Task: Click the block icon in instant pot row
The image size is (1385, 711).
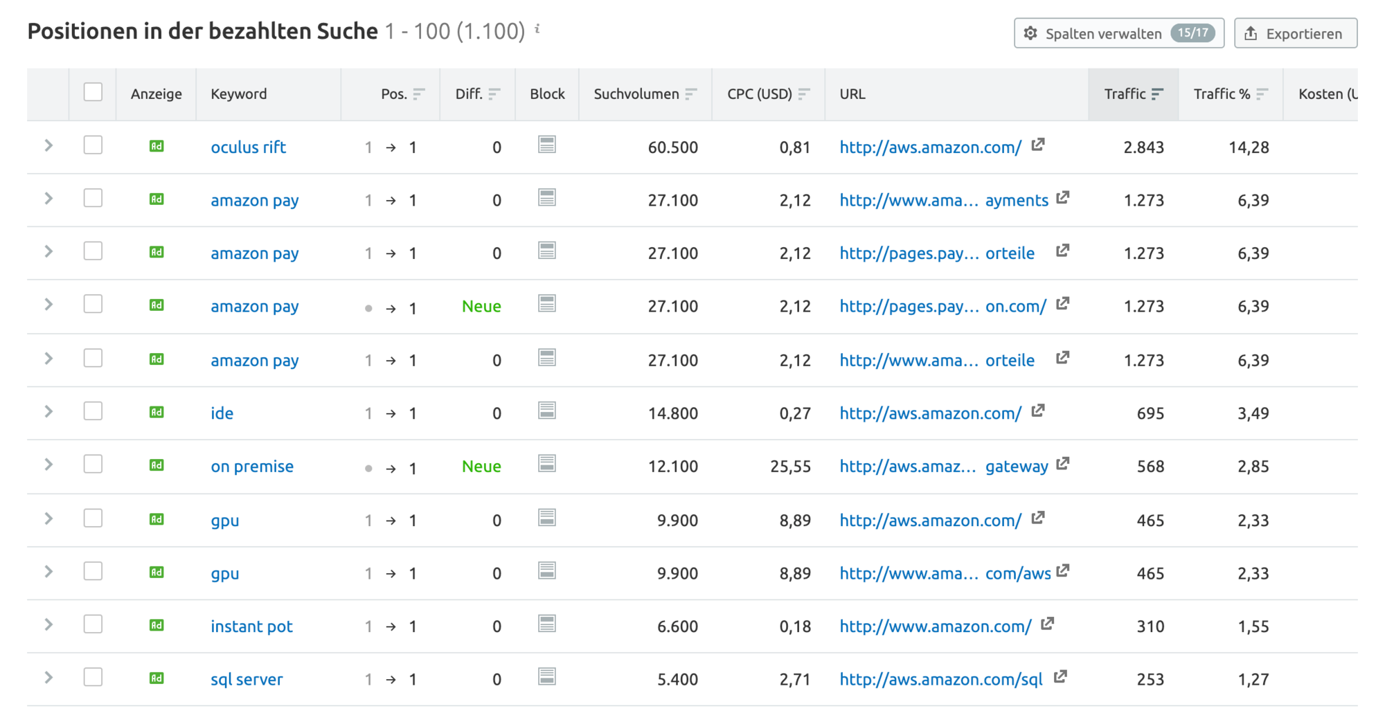Action: (547, 624)
